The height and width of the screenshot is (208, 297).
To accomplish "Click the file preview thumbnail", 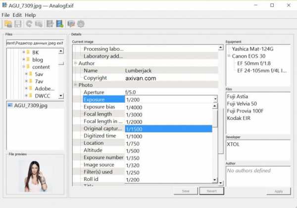I will (35, 176).
